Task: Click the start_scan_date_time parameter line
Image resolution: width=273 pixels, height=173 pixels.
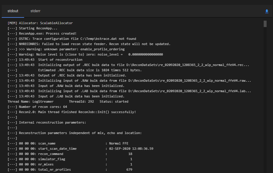Action: click(x=81, y=149)
